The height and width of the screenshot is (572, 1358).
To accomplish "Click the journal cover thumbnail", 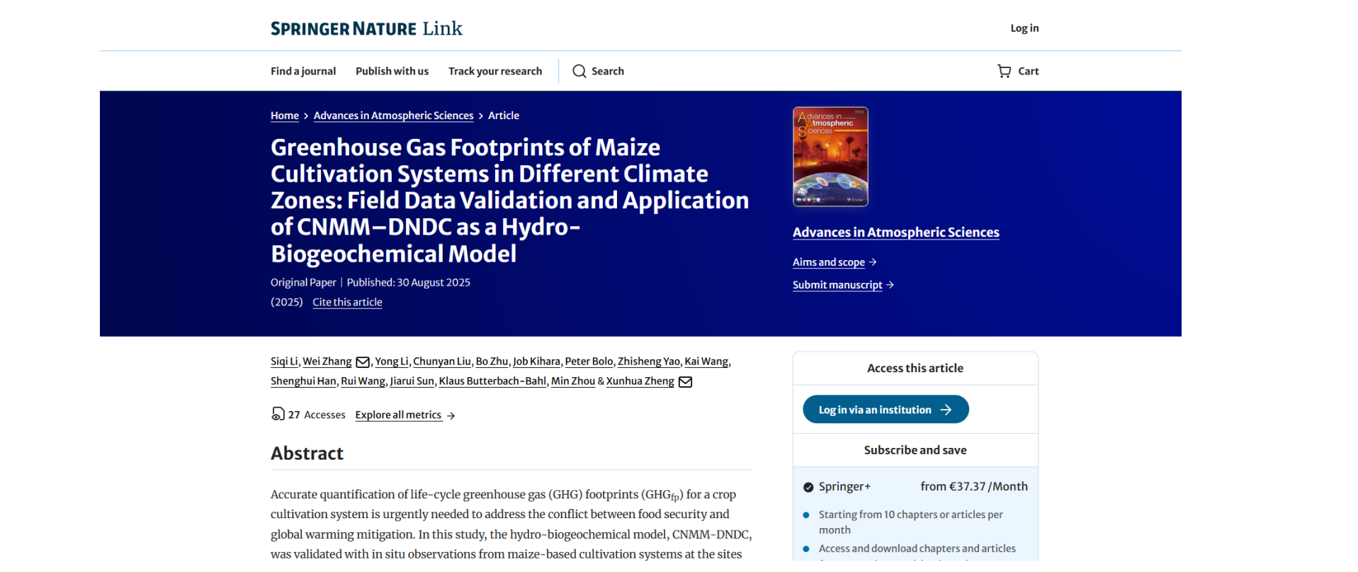I will pyautogui.click(x=830, y=157).
